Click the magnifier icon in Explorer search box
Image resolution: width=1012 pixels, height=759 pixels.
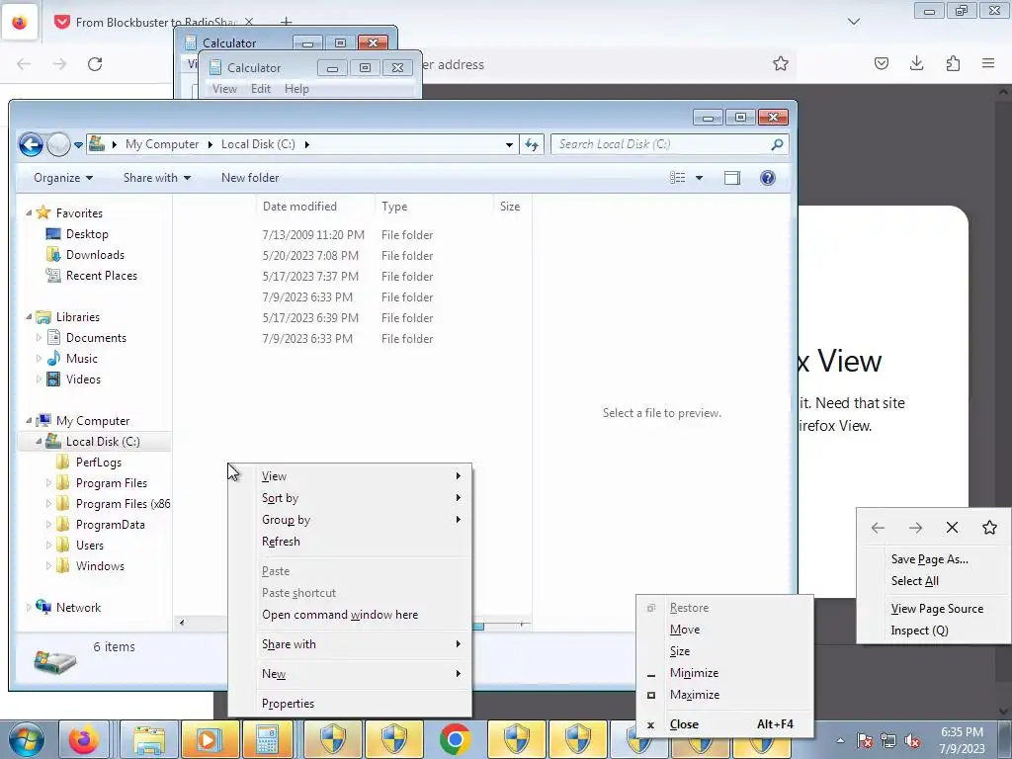point(777,144)
